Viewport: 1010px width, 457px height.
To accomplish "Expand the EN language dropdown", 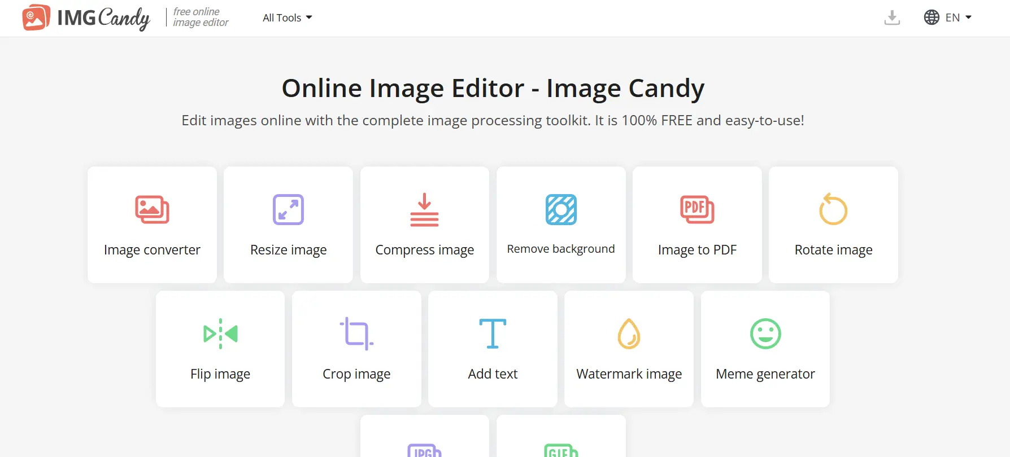I will pos(959,17).
